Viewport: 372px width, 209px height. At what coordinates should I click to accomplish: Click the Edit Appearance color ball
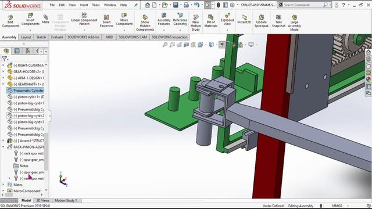coord(234,44)
